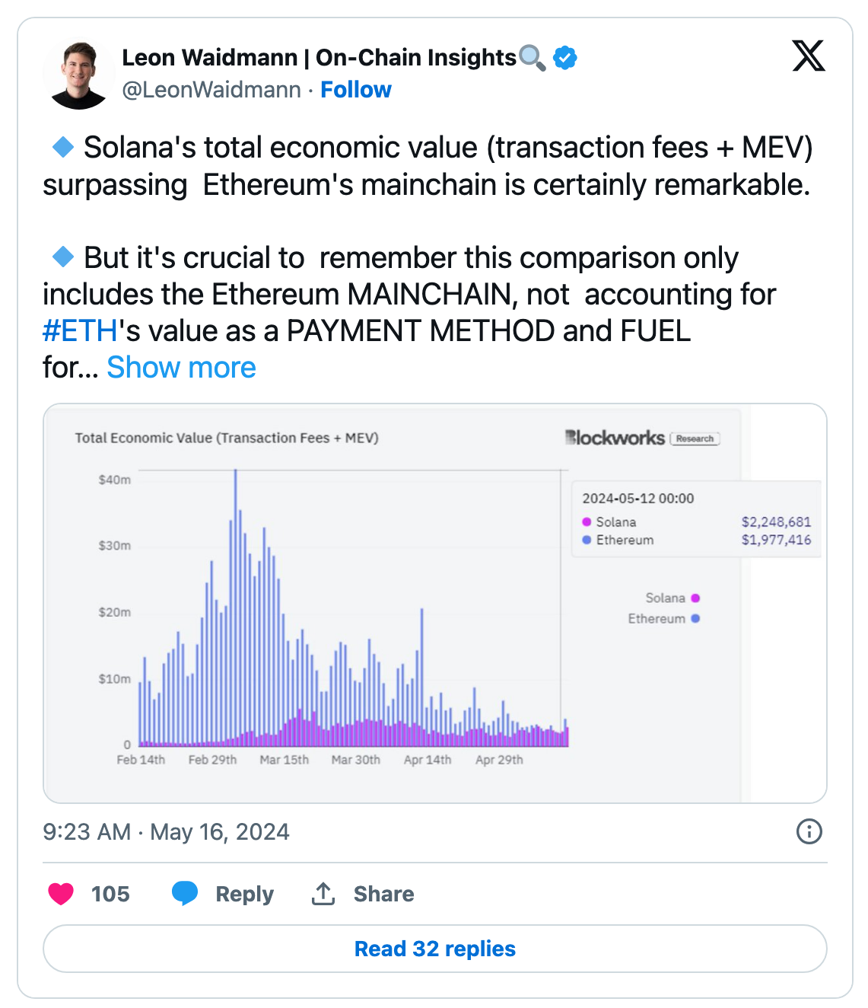The height and width of the screenshot is (1008, 868).
Task: Click the X logo in the corner
Action: [x=809, y=56]
